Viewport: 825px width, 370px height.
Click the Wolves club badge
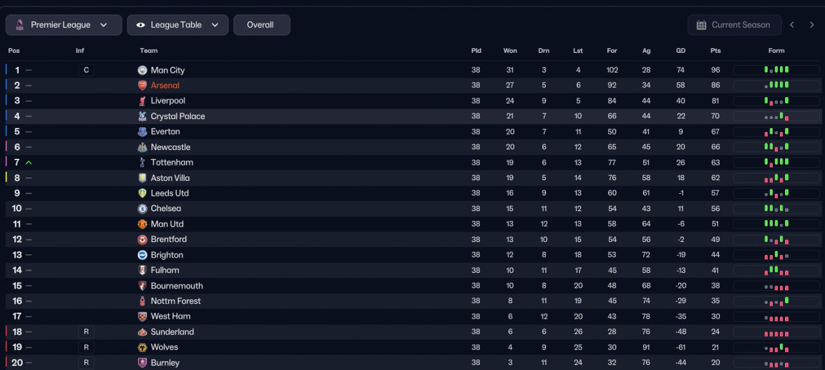142,347
